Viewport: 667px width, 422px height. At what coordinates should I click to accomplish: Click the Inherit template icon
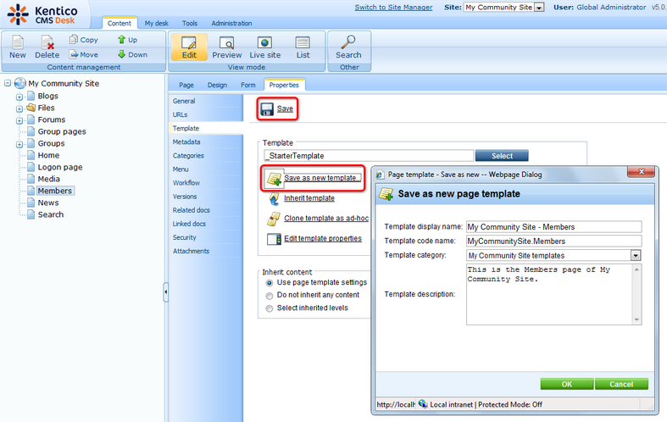274,198
